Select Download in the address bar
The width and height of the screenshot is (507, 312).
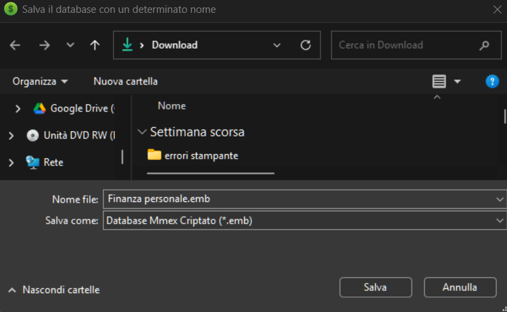[x=174, y=45]
